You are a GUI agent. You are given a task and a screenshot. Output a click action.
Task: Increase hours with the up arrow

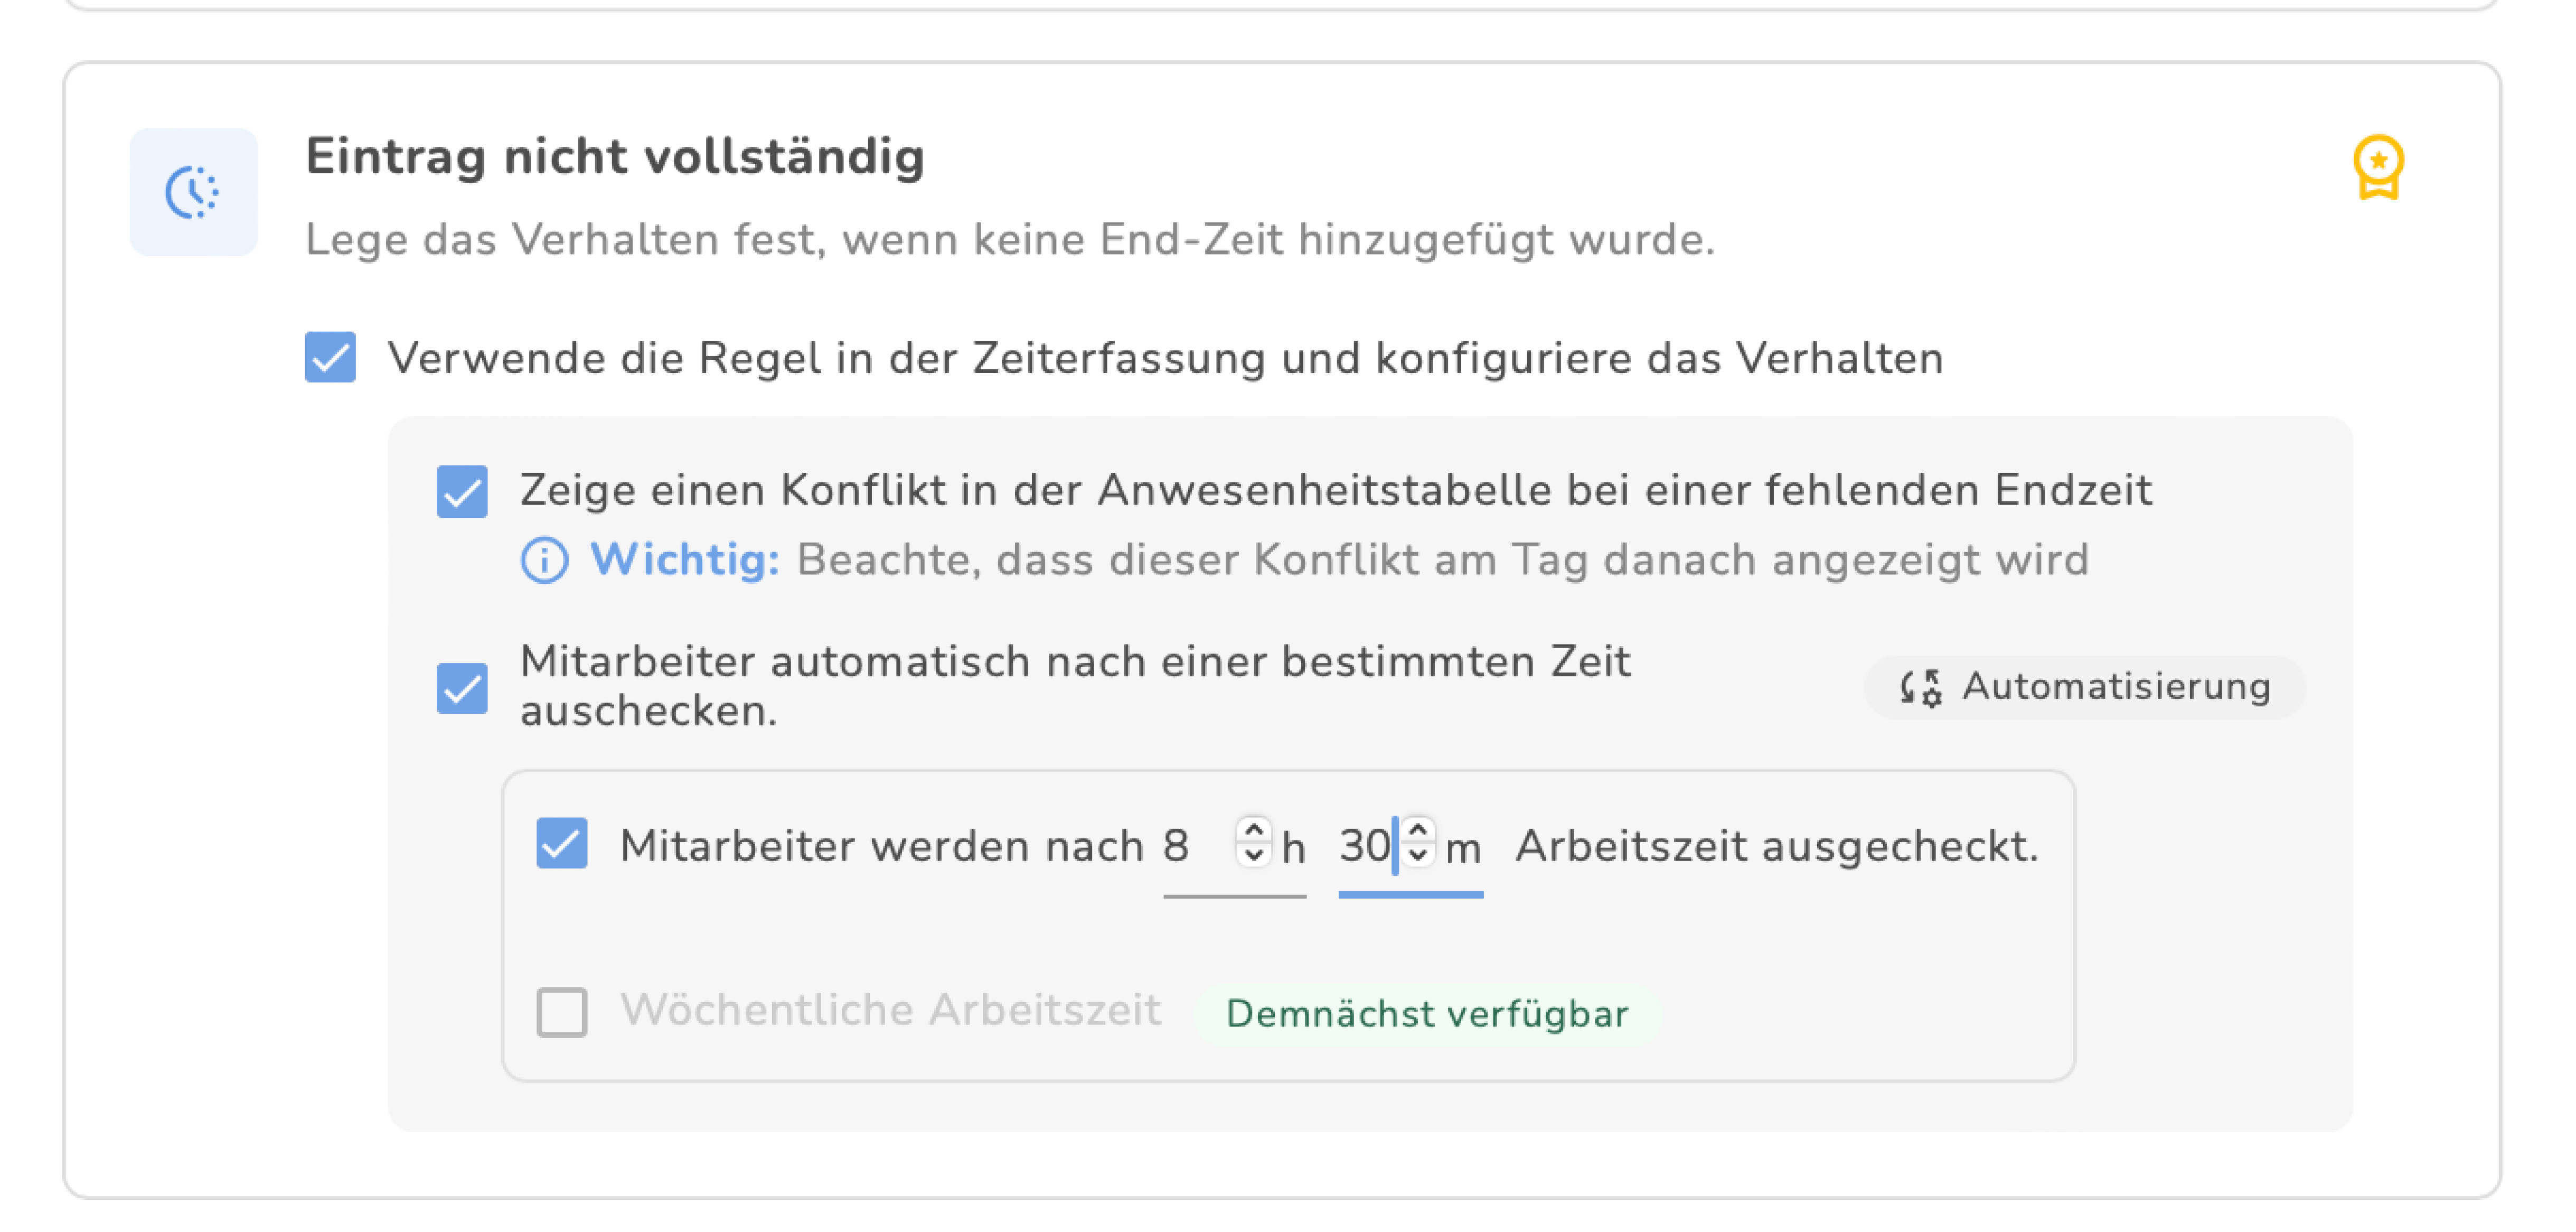click(x=1253, y=829)
